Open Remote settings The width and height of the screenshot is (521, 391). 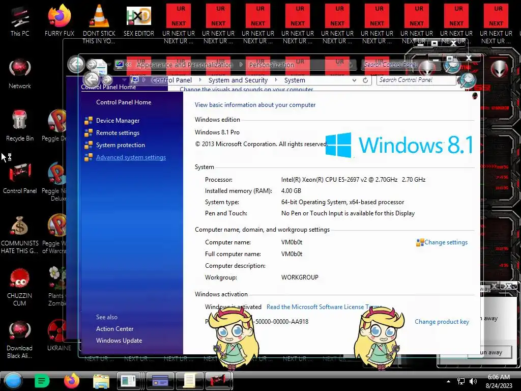[x=118, y=133]
